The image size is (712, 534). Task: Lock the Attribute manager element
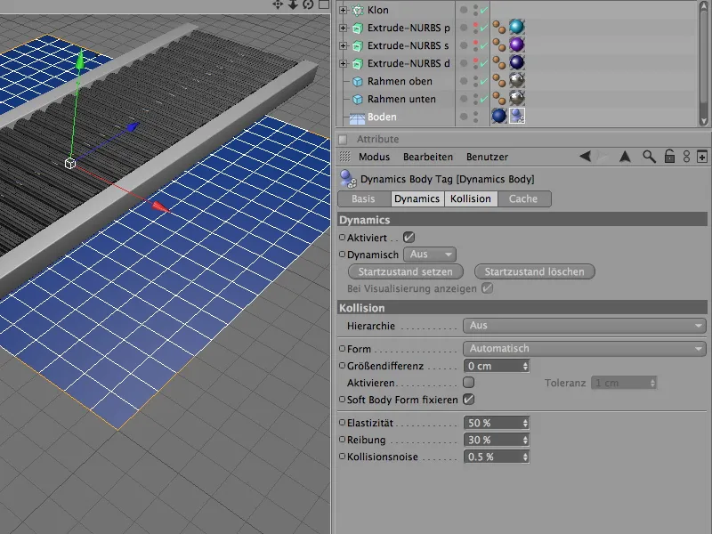tap(668, 157)
